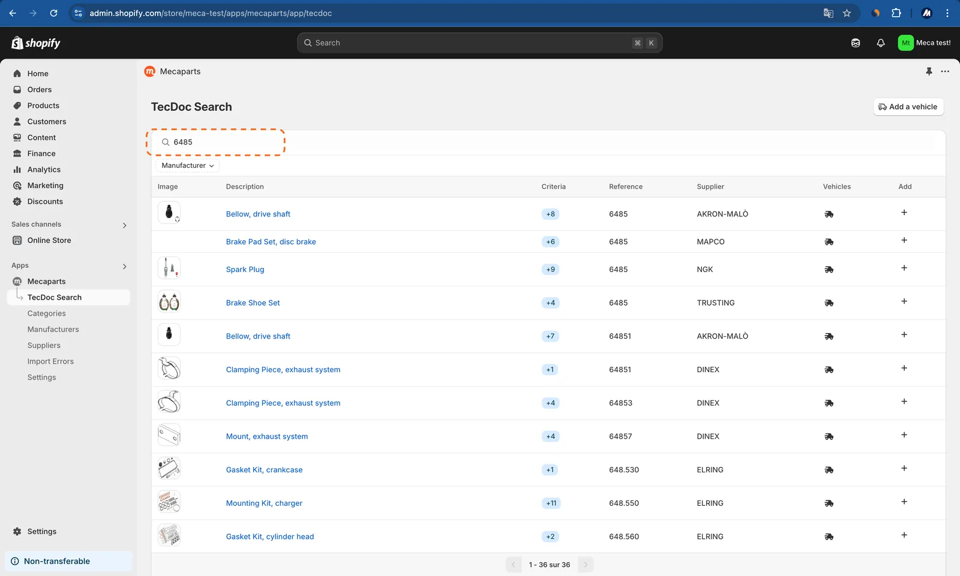
Task: Open the three-dot more actions menu
Action: (x=945, y=71)
